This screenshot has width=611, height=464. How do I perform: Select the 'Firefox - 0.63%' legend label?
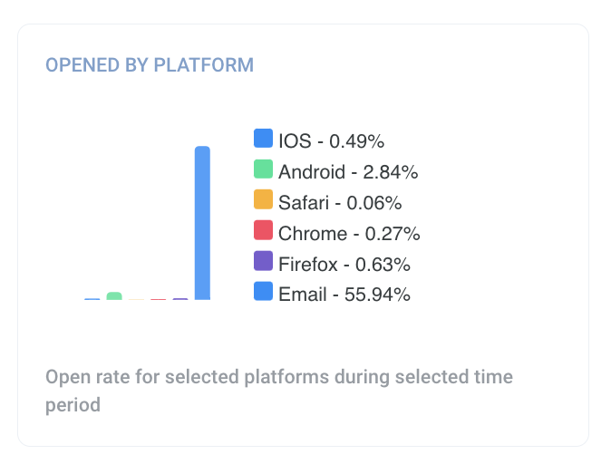344,265
